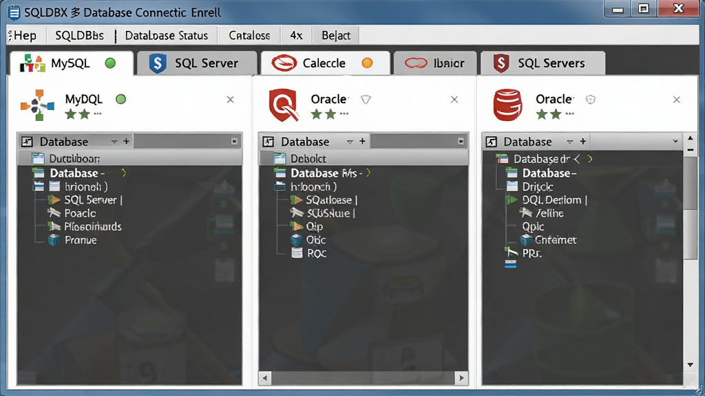The width and height of the screenshot is (705, 396).
Task: Toggle the badge icon beside the red-cylinder Oracle
Action: 590,100
